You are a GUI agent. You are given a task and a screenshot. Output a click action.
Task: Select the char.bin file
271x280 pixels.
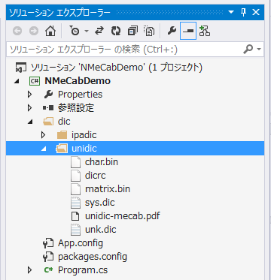pyautogui.click(x=102, y=162)
